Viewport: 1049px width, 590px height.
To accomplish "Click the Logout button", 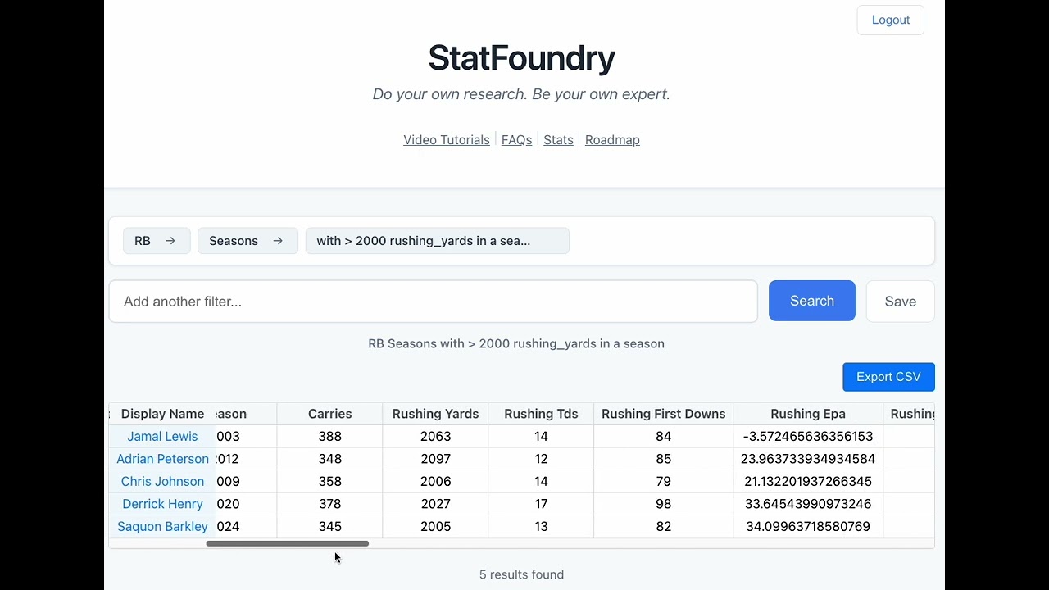I will pos(890,20).
